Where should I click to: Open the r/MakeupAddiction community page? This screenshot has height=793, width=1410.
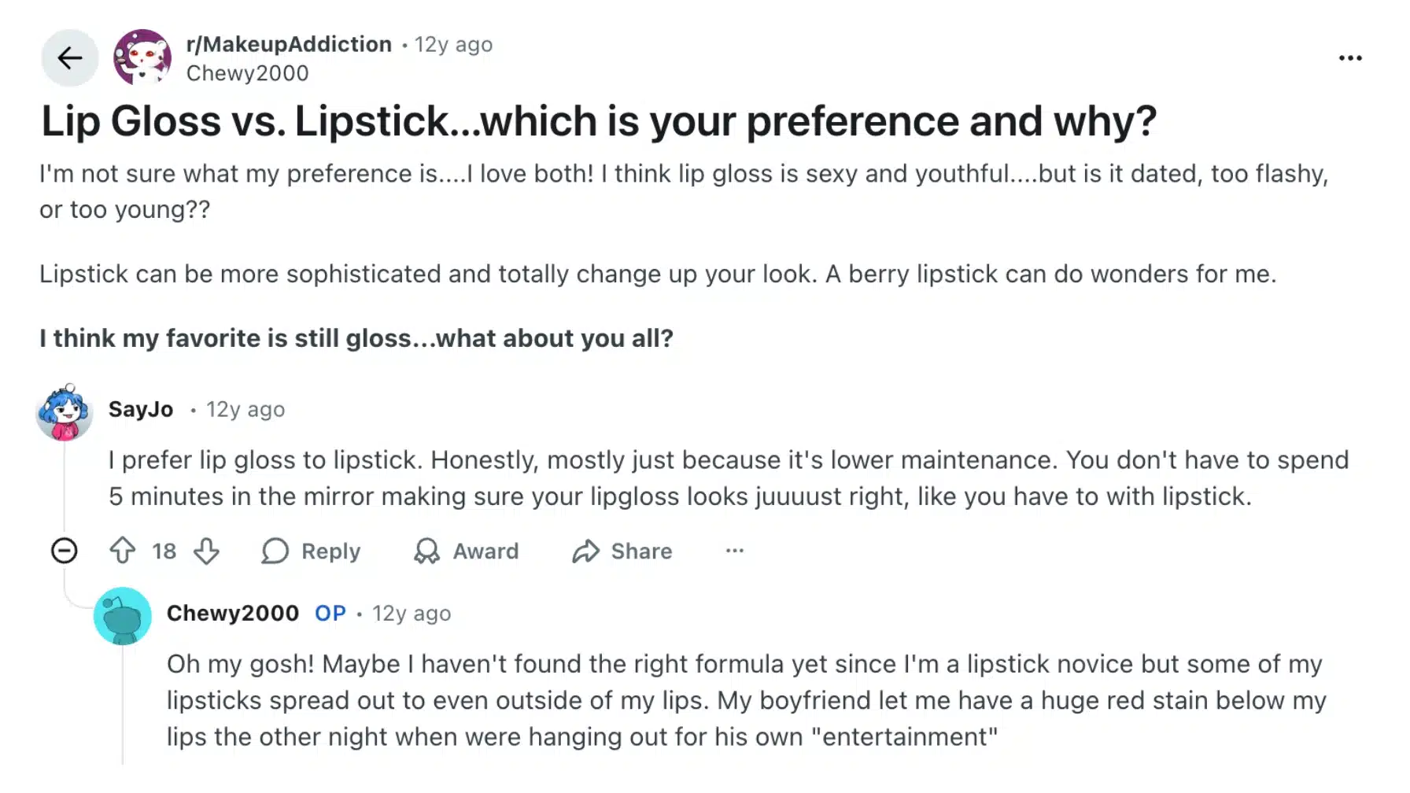[287, 44]
